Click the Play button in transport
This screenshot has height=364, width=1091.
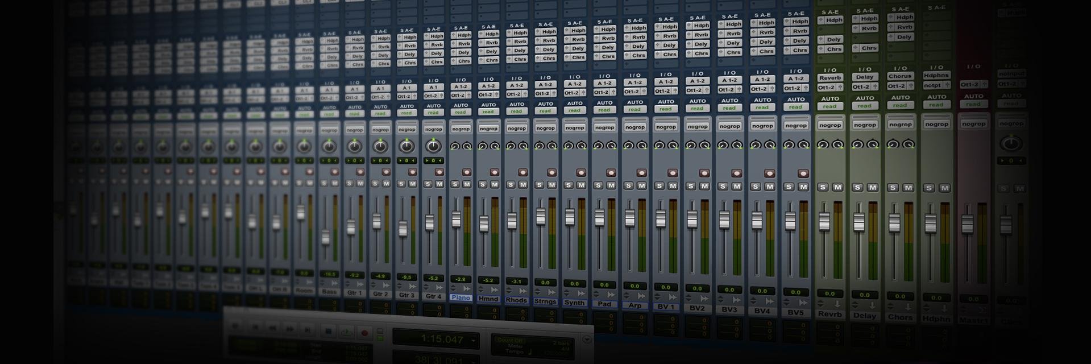click(x=346, y=332)
